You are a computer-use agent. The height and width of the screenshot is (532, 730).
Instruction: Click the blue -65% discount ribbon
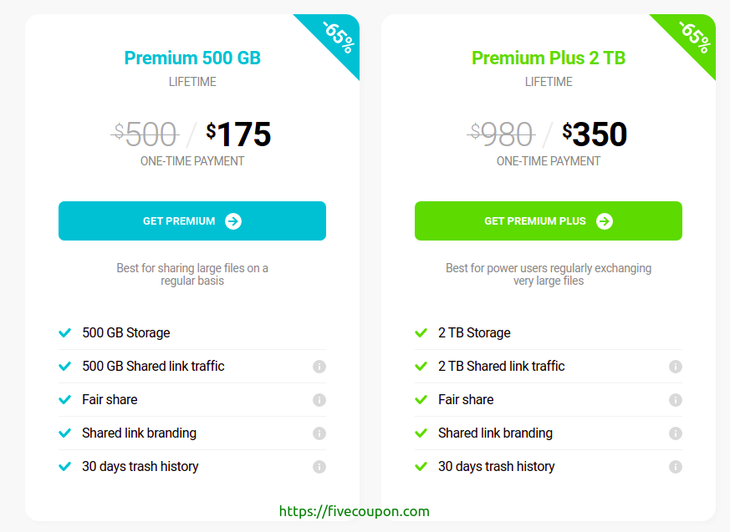[338, 38]
